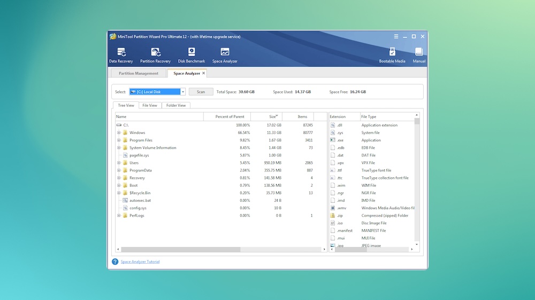The height and width of the screenshot is (300, 535).
Task: Click the .exe extension icon
Action: 333,140
